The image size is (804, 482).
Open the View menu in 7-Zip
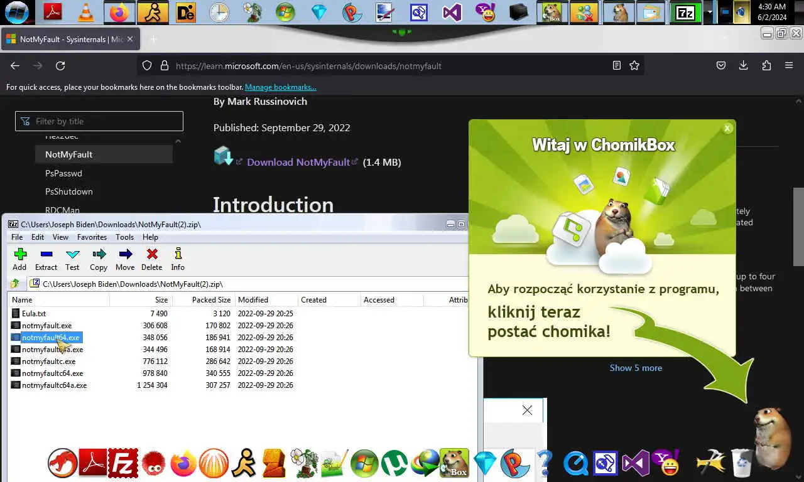60,237
